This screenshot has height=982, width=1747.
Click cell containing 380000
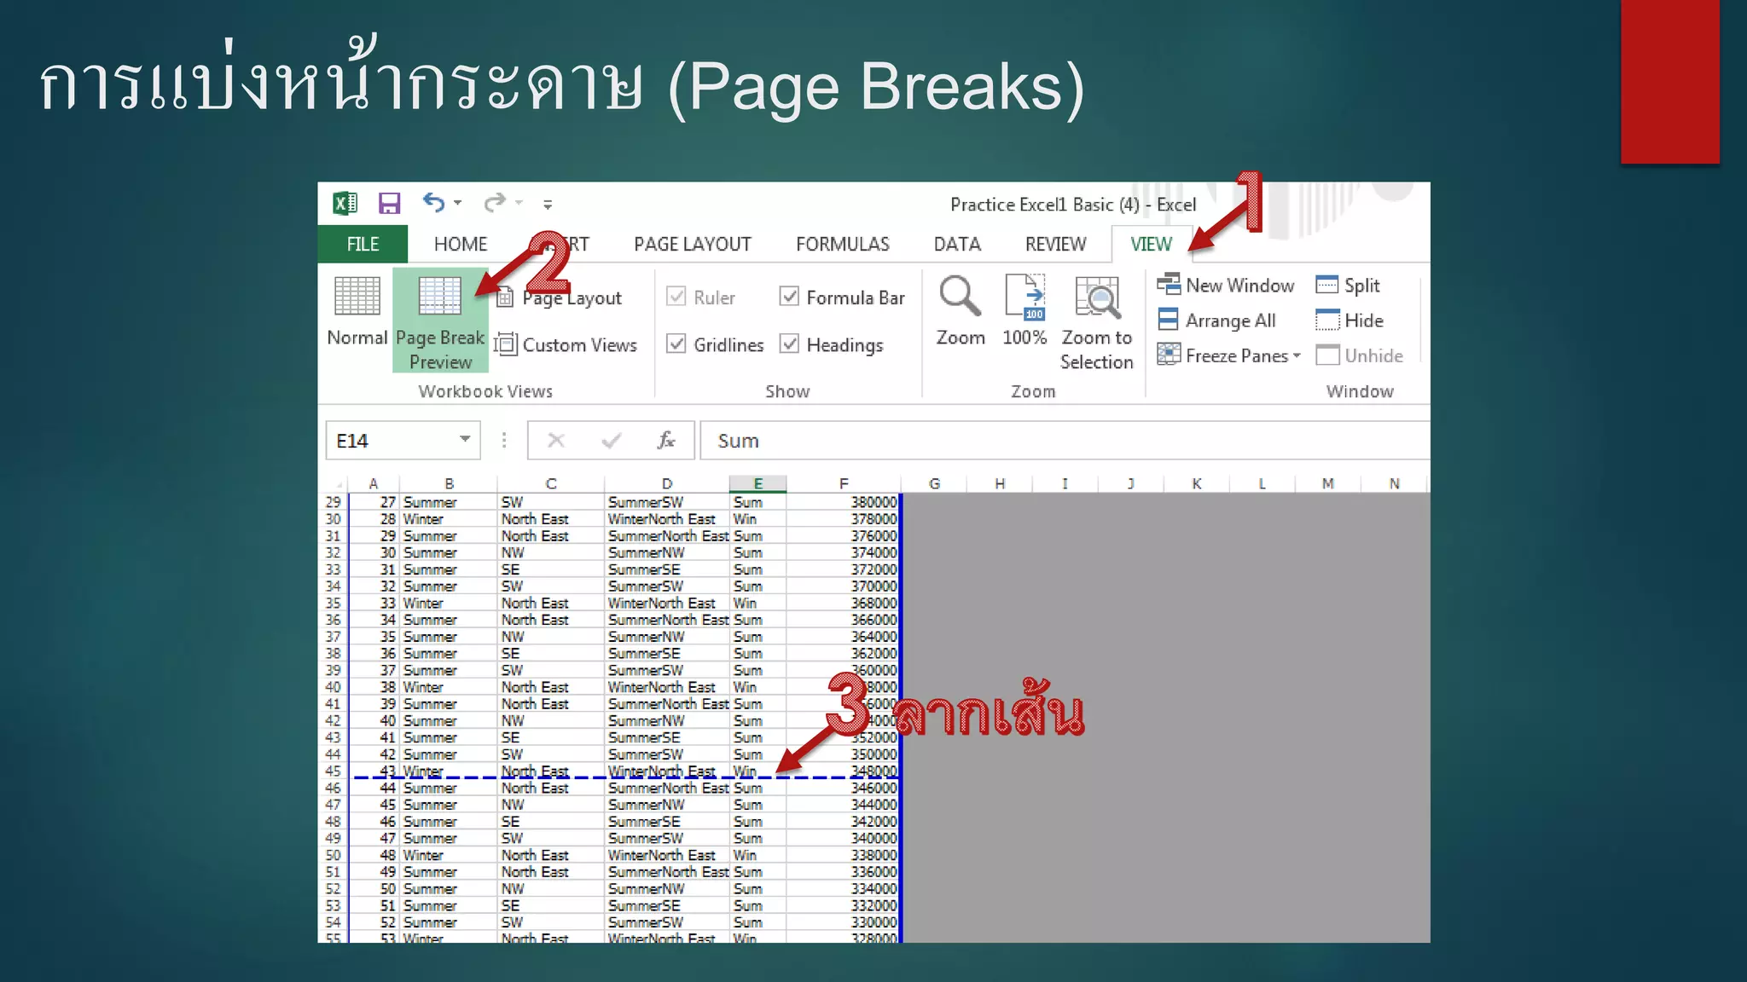[x=843, y=502]
